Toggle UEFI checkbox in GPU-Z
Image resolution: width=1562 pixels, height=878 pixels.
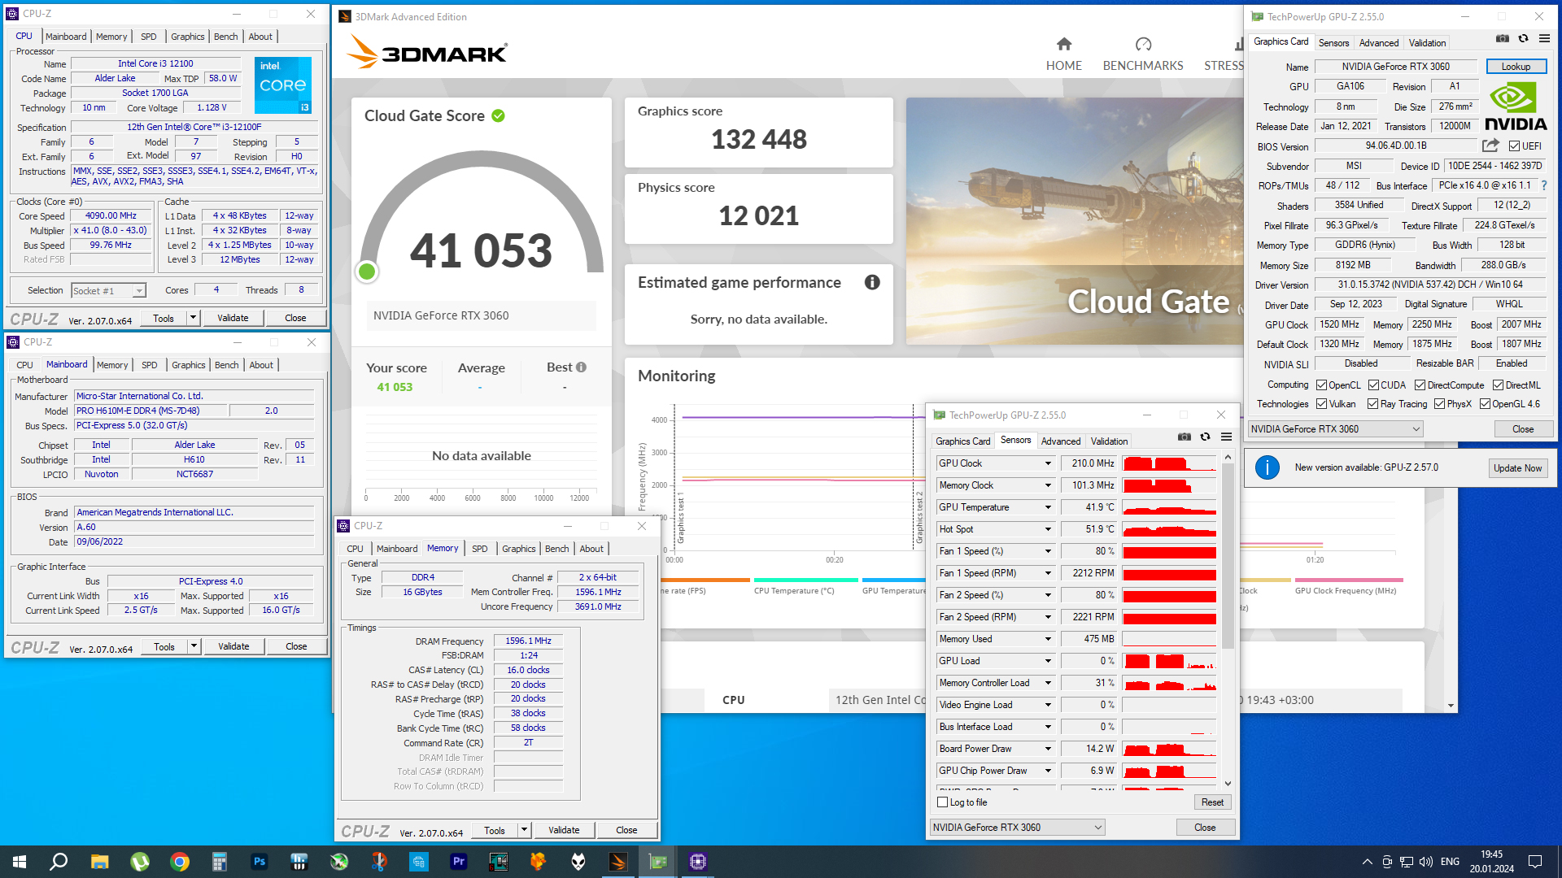point(1514,146)
